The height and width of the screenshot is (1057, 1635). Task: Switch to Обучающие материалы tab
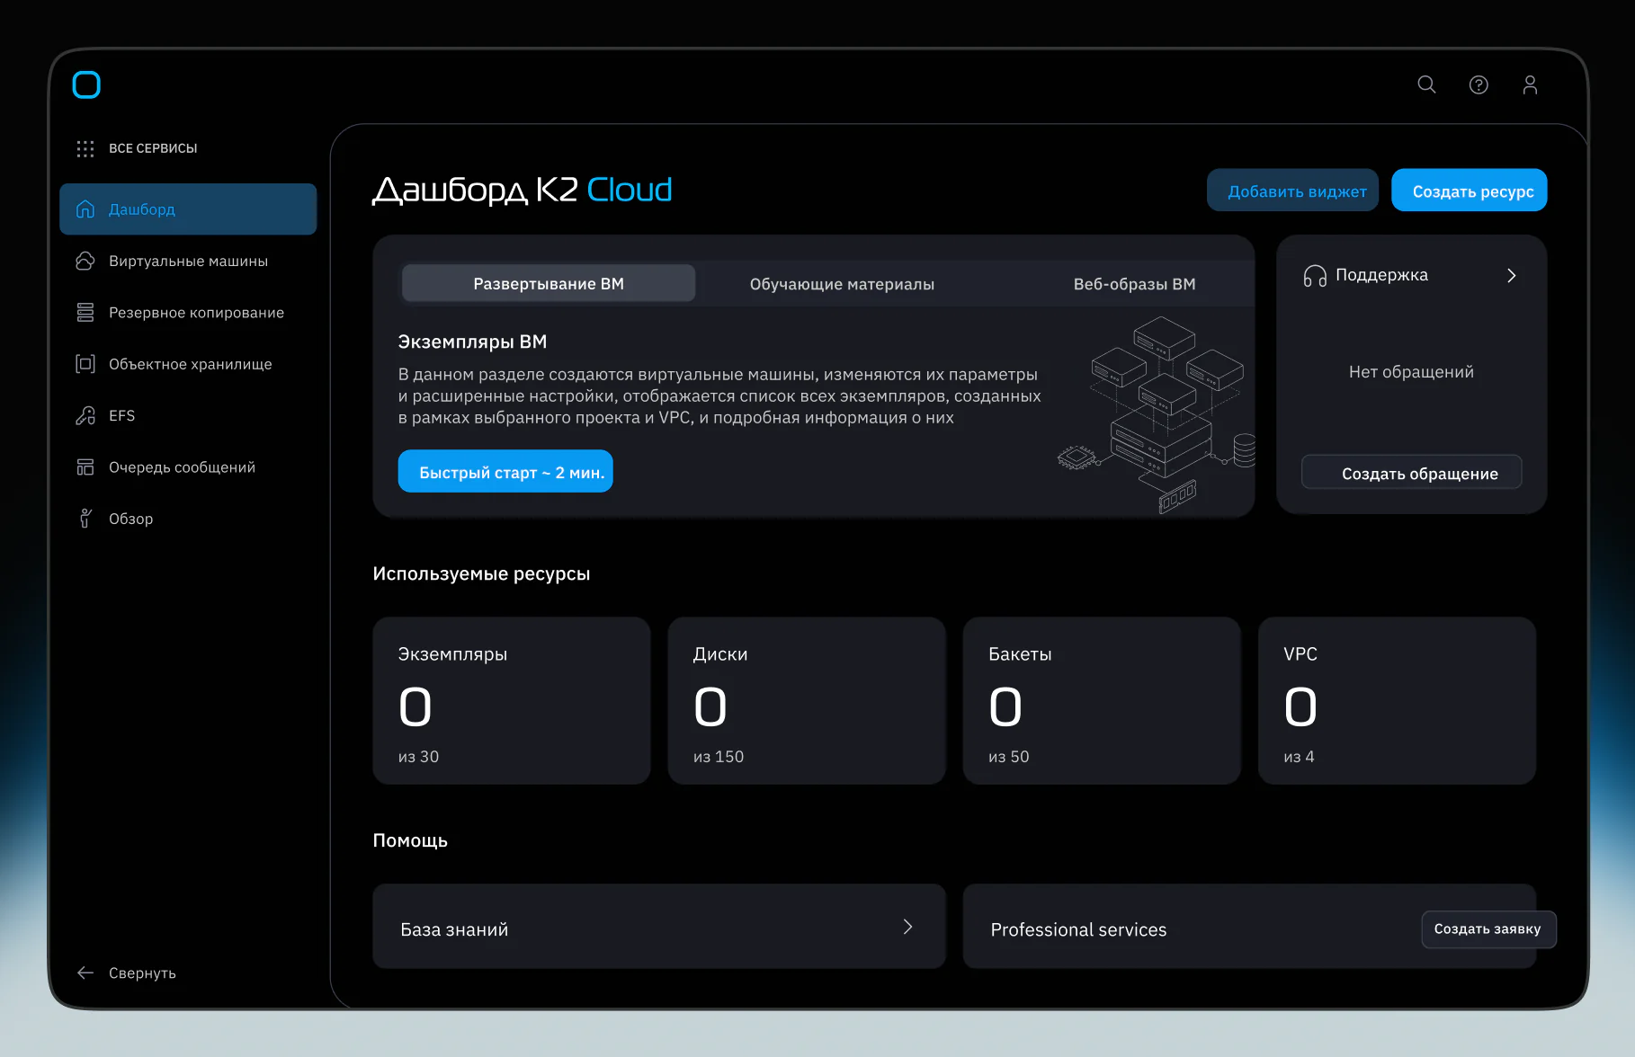pos(842,284)
